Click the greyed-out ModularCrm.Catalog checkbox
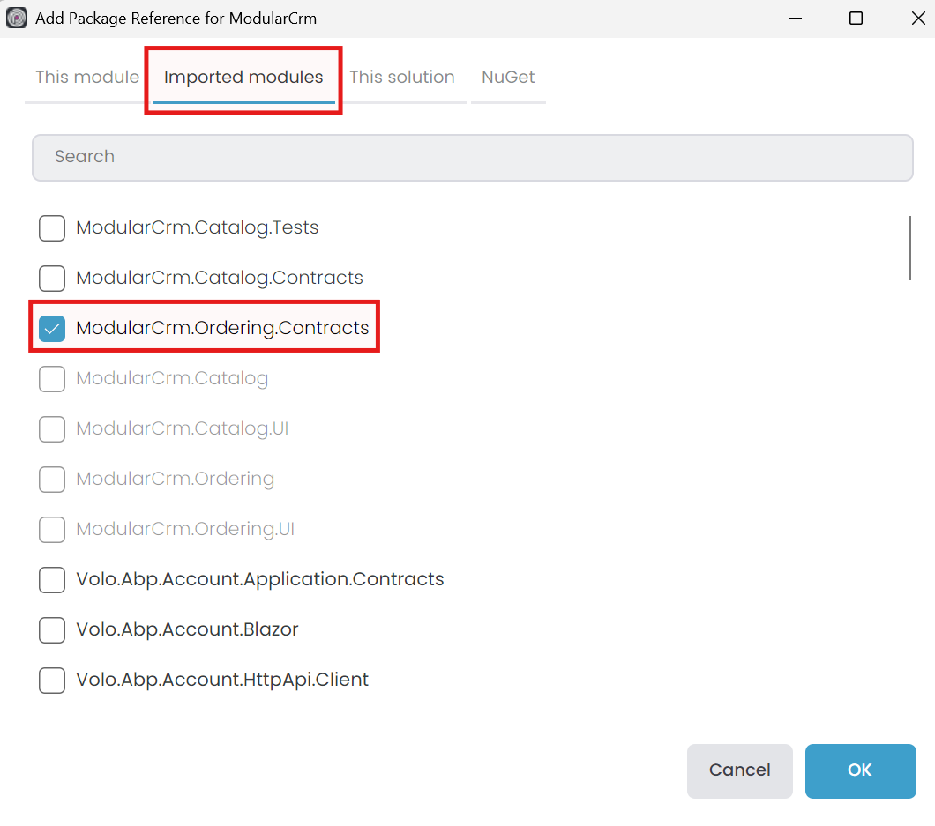The width and height of the screenshot is (935, 826). pyautogui.click(x=52, y=379)
